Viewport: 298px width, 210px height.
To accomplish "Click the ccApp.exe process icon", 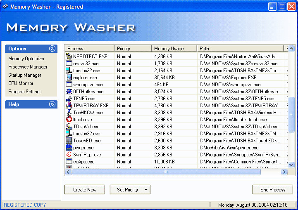I will click(x=69, y=161).
